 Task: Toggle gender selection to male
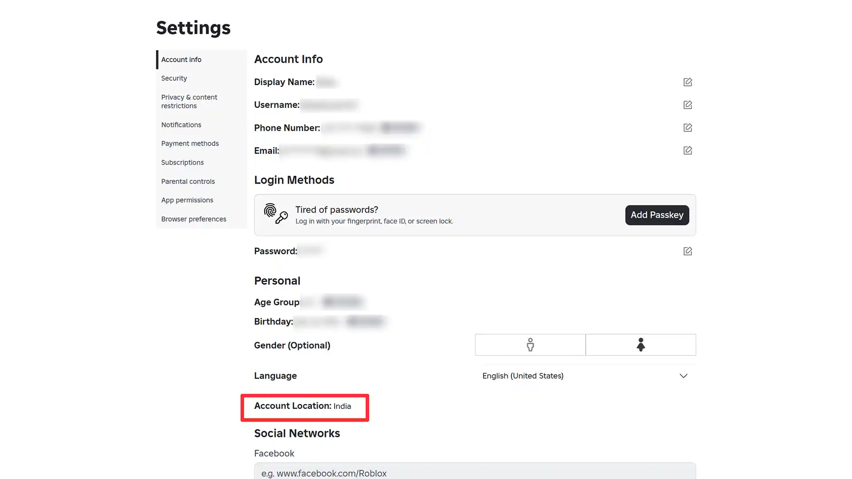click(530, 345)
